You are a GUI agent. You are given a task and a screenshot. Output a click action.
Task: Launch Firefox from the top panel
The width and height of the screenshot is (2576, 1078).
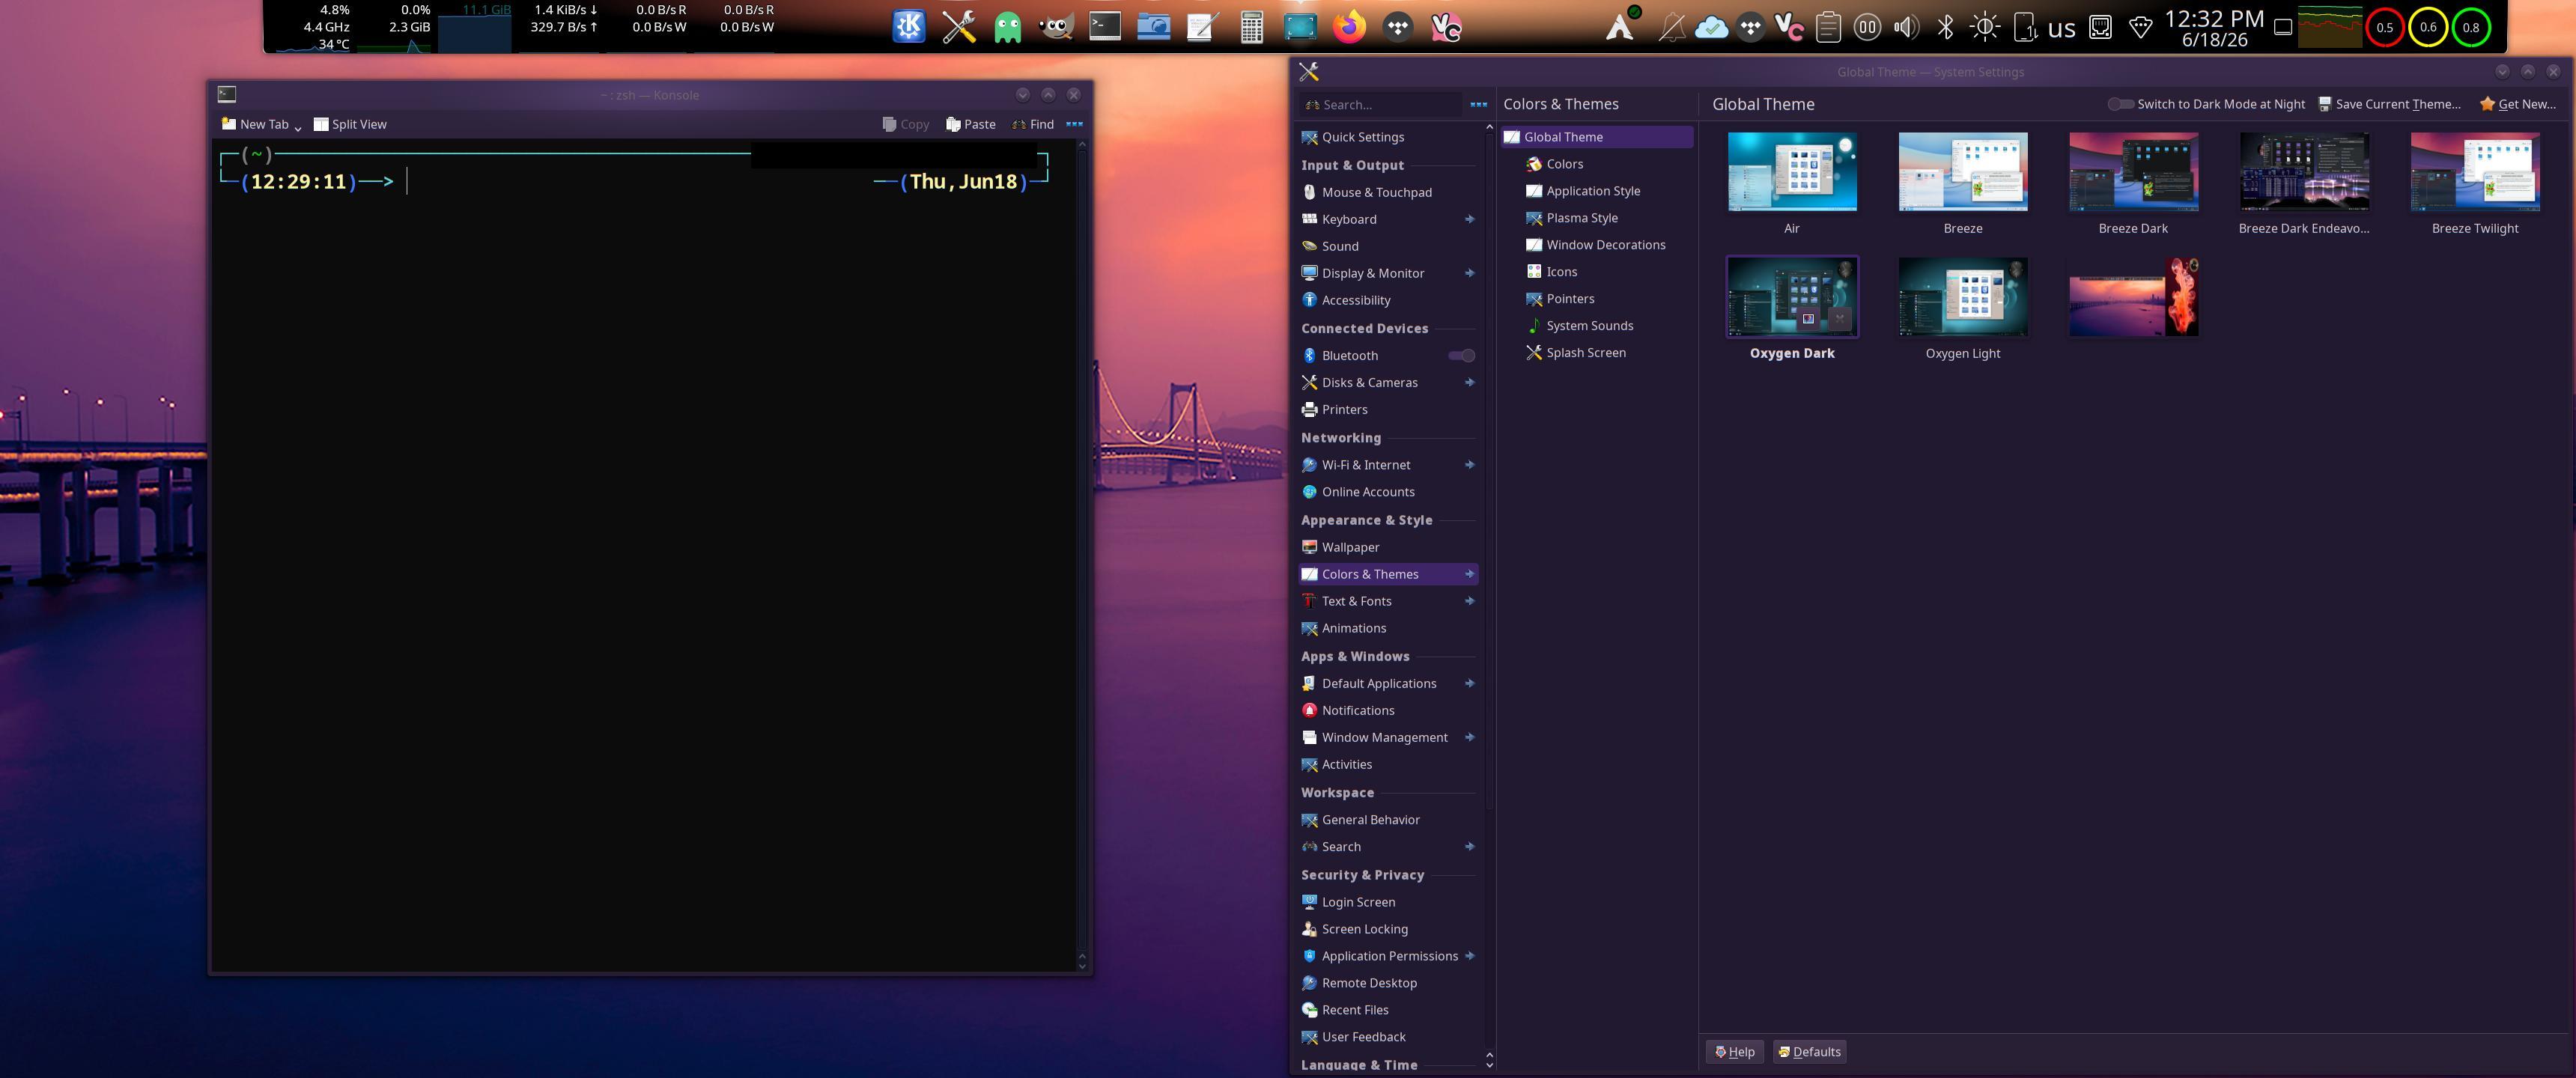point(1349,27)
